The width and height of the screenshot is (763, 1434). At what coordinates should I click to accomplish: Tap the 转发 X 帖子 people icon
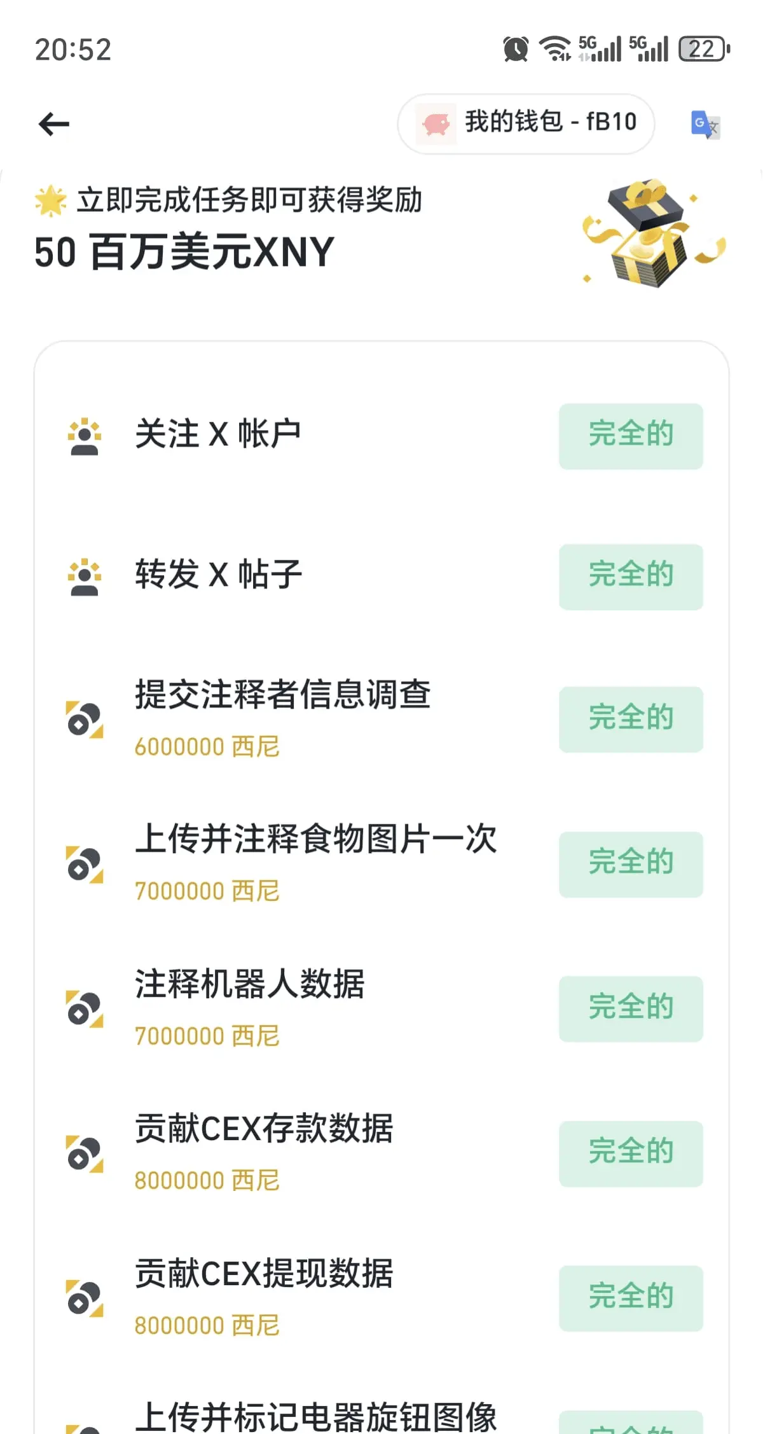point(85,577)
